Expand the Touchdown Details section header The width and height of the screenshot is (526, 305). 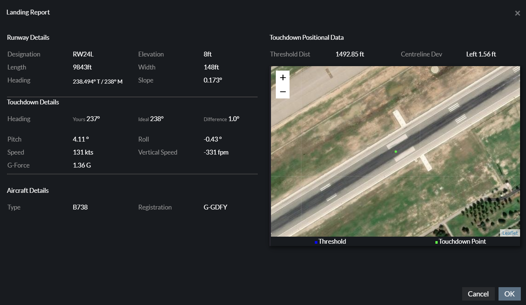point(33,102)
